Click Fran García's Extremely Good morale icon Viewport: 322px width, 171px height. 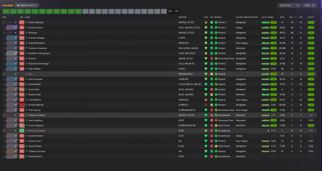pos(216,110)
